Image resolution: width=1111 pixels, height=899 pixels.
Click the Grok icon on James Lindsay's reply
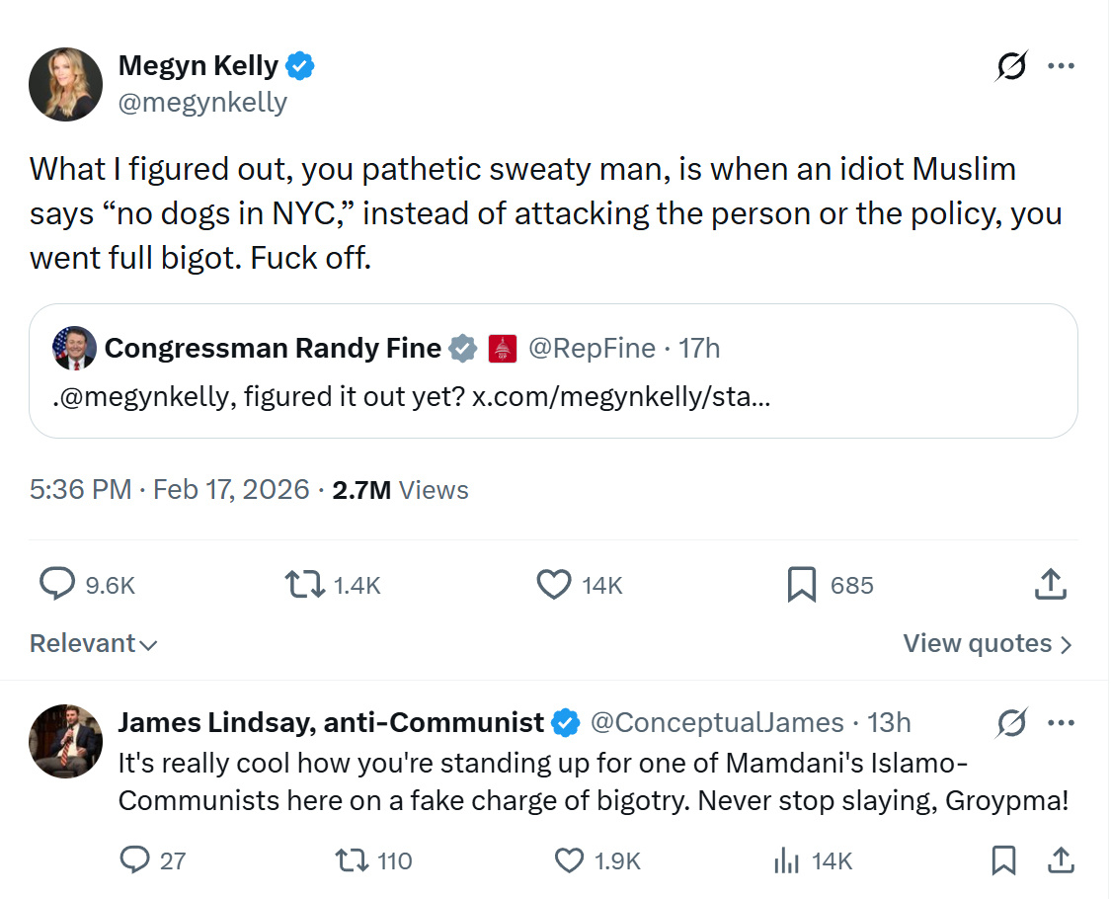click(1011, 723)
